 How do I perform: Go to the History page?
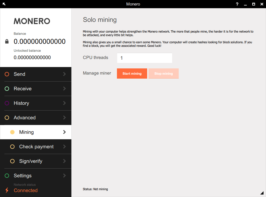tap(36, 103)
